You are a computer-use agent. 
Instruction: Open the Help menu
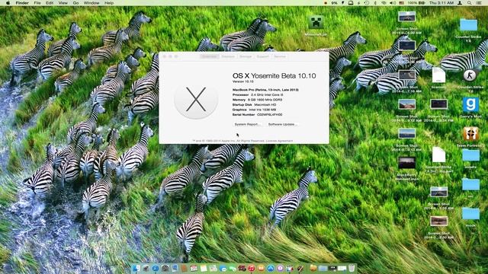(109, 3)
